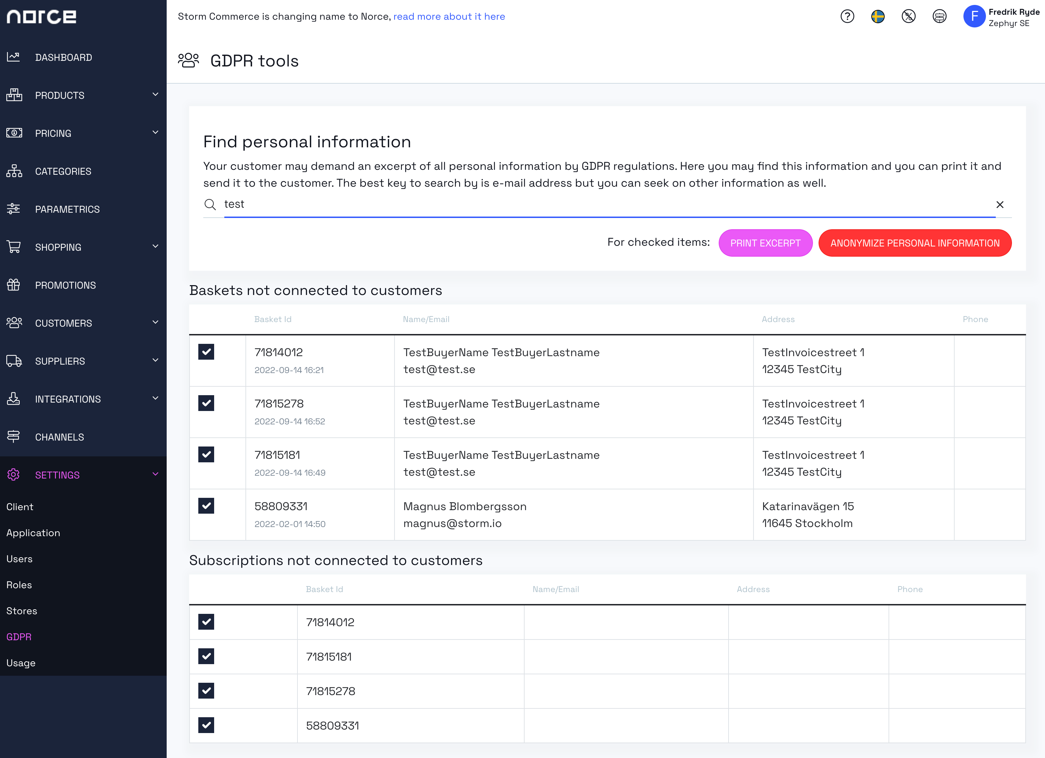Screen dimensions: 1045x758
Task: Select the GDPR submenu item
Action: pyautogui.click(x=19, y=637)
